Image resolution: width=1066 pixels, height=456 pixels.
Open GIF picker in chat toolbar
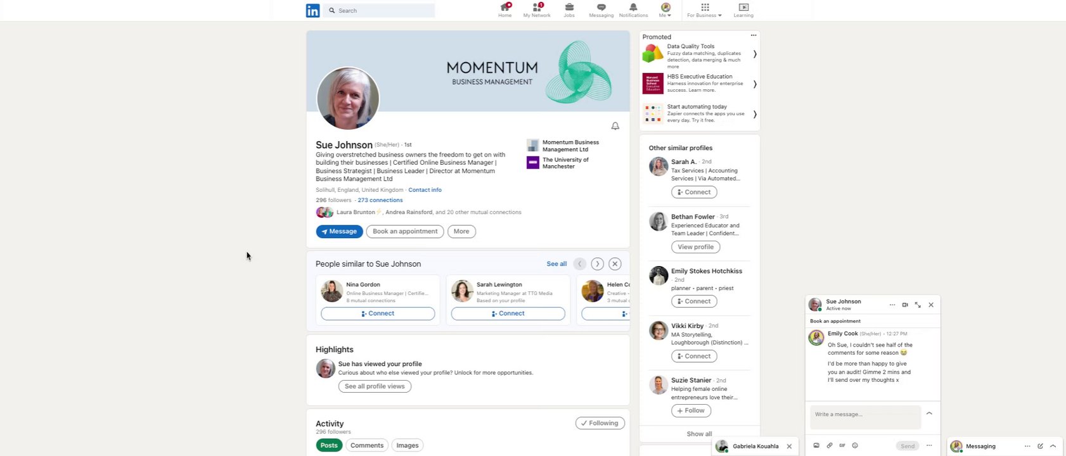point(842,445)
